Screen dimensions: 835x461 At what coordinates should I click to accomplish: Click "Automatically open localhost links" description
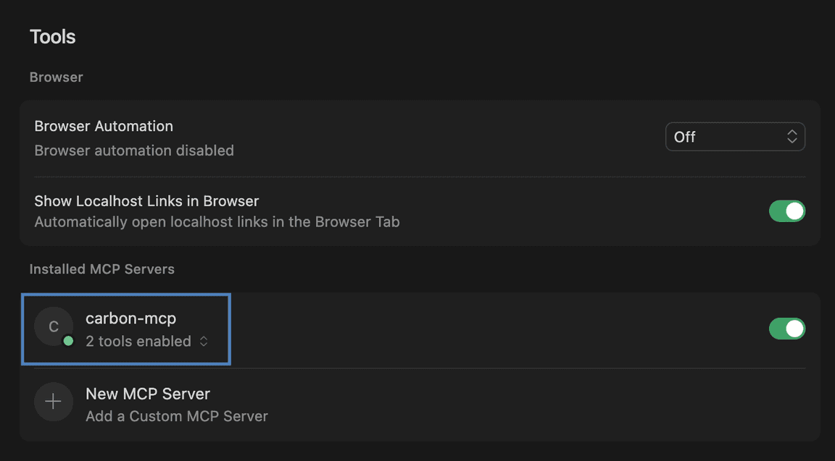pyautogui.click(x=216, y=221)
